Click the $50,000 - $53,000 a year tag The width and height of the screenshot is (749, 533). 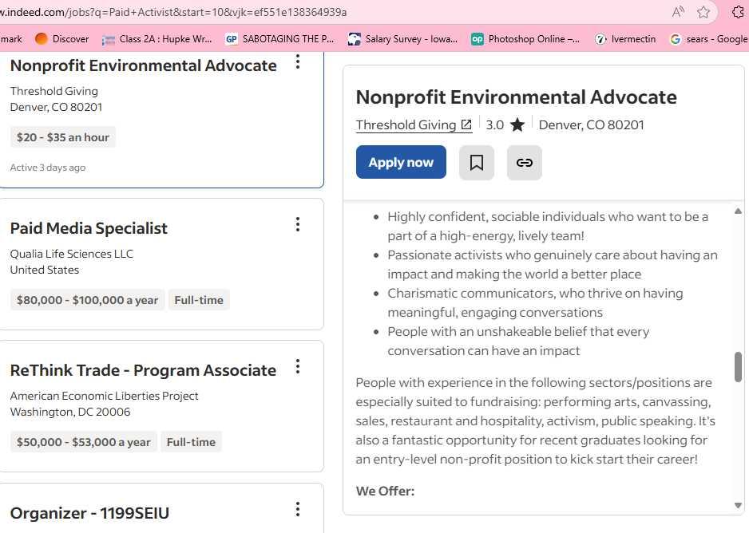84,442
